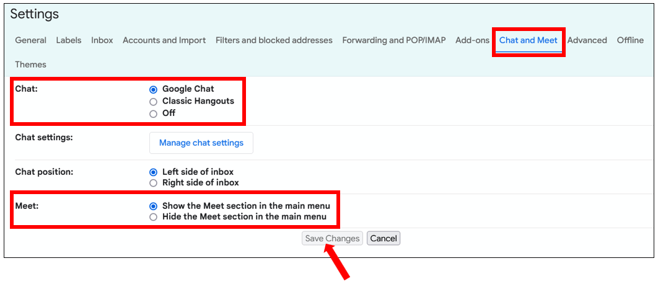This screenshot has width=658, height=284.
Task: Choose Left side of inbox chat position
Action: click(x=153, y=172)
